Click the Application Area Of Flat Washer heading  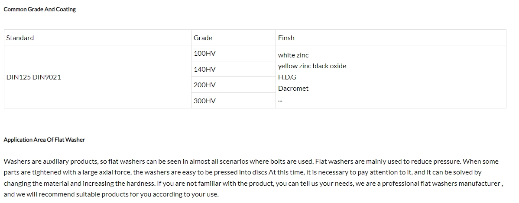44,140
